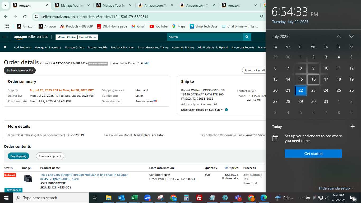Click the Task View icon on taskbar
The height and width of the screenshot is (203, 361).
(95, 198)
